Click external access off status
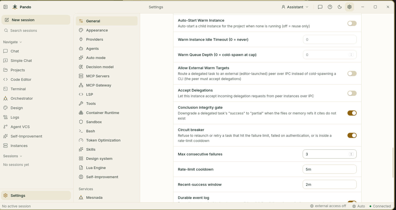The width and height of the screenshot is (396, 210). click(x=328, y=206)
